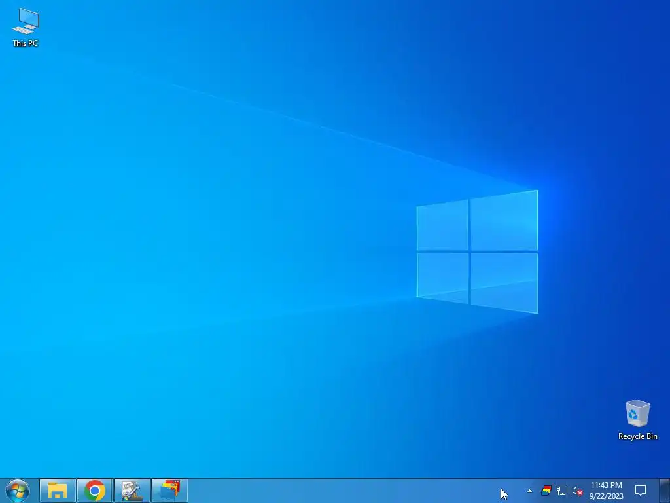The height and width of the screenshot is (503, 670).
Task: Click the colorful flag tray icon
Action: pyautogui.click(x=546, y=491)
